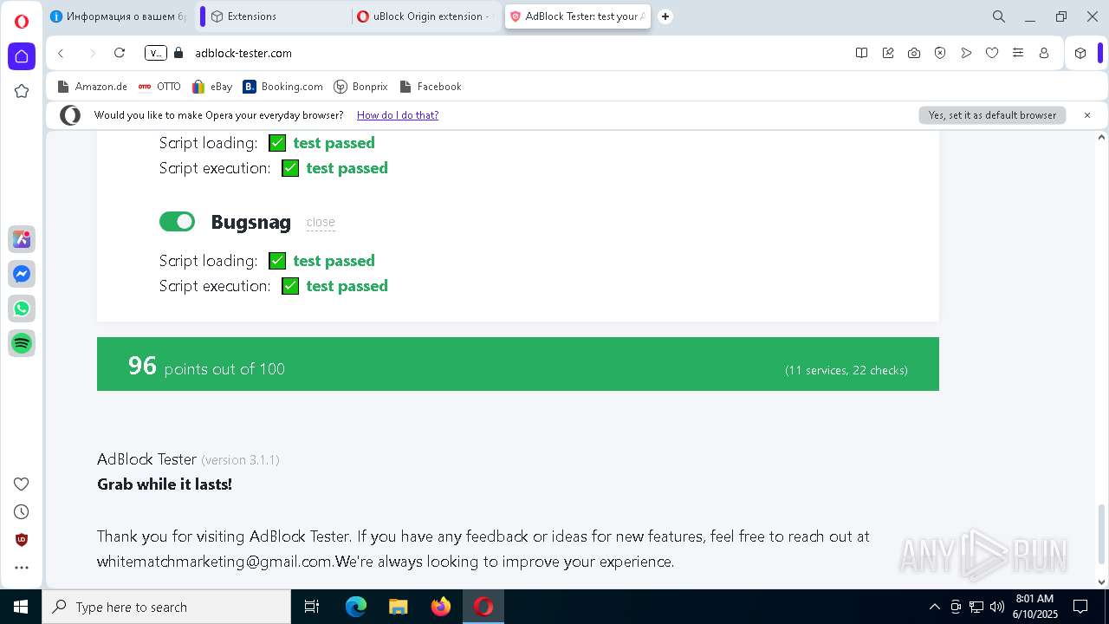Open the Bonprix bookmark

360,87
